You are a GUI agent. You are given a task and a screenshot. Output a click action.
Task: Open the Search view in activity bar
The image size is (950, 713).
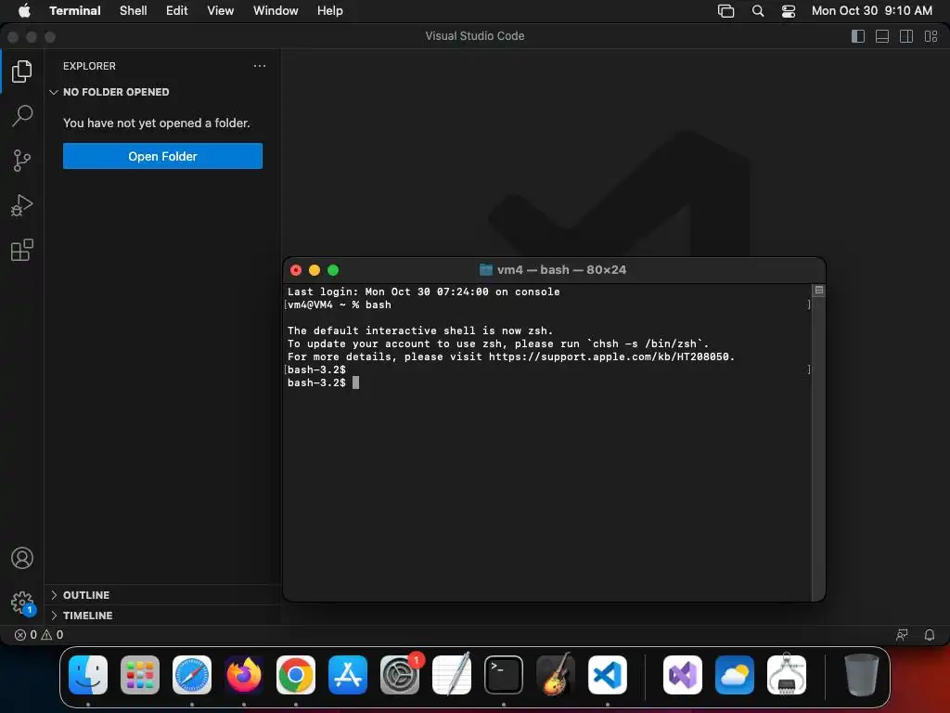click(x=22, y=116)
